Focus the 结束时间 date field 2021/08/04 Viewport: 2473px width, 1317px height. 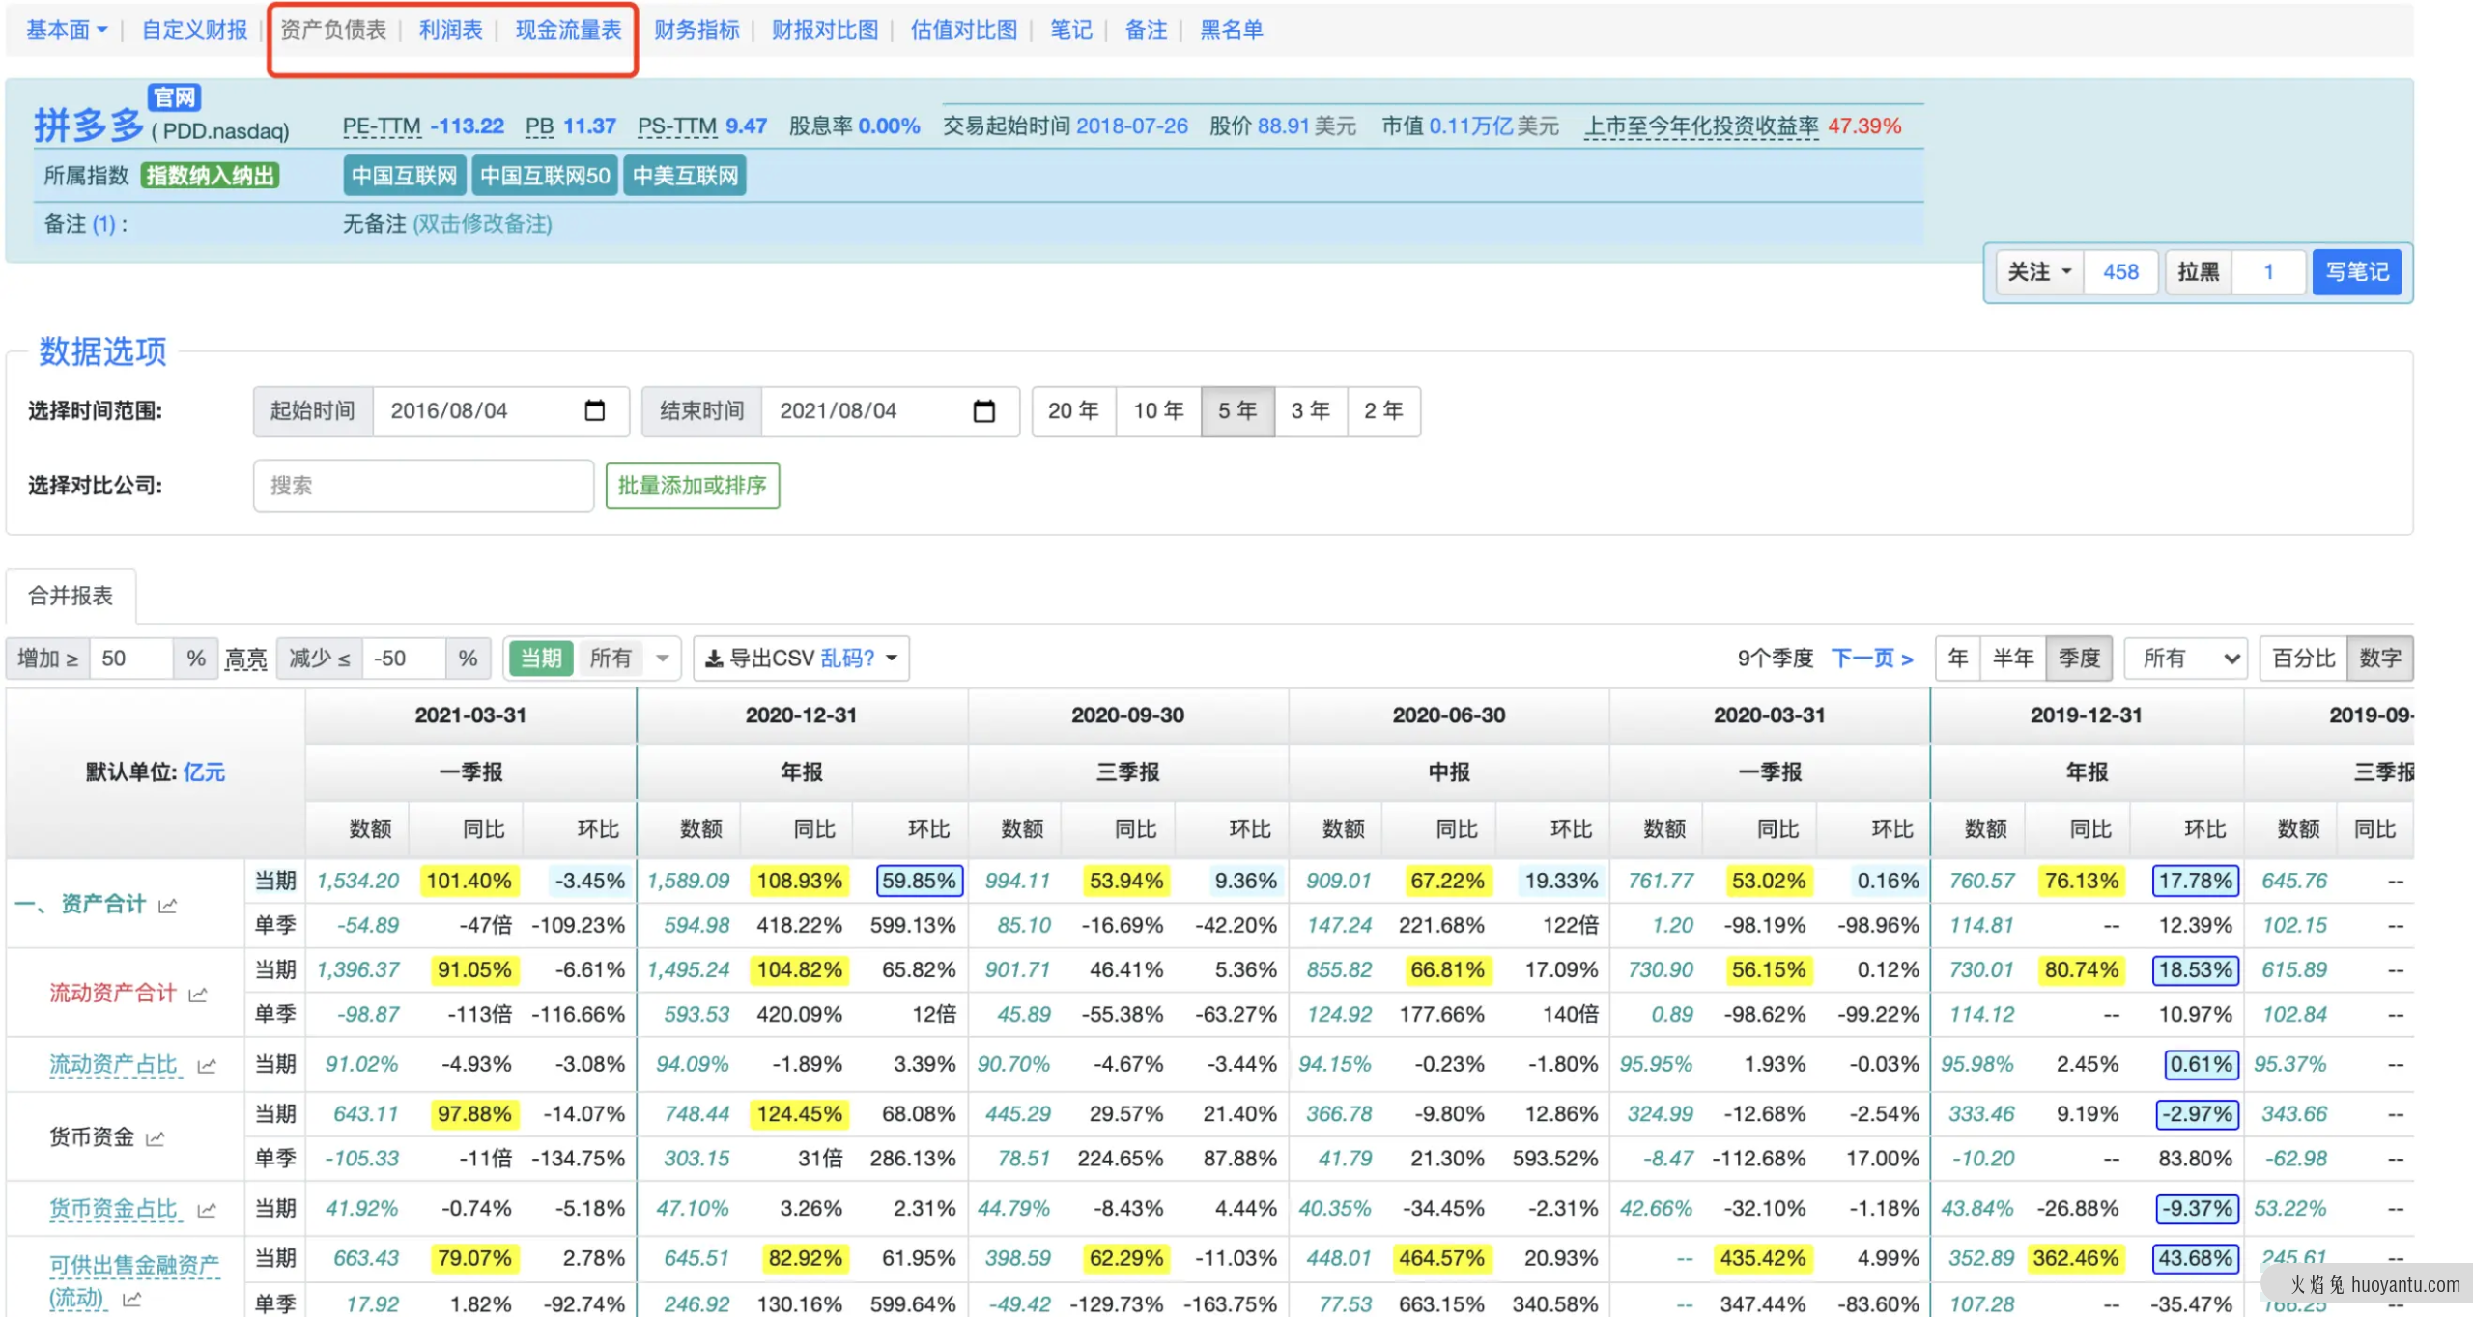[x=890, y=411]
